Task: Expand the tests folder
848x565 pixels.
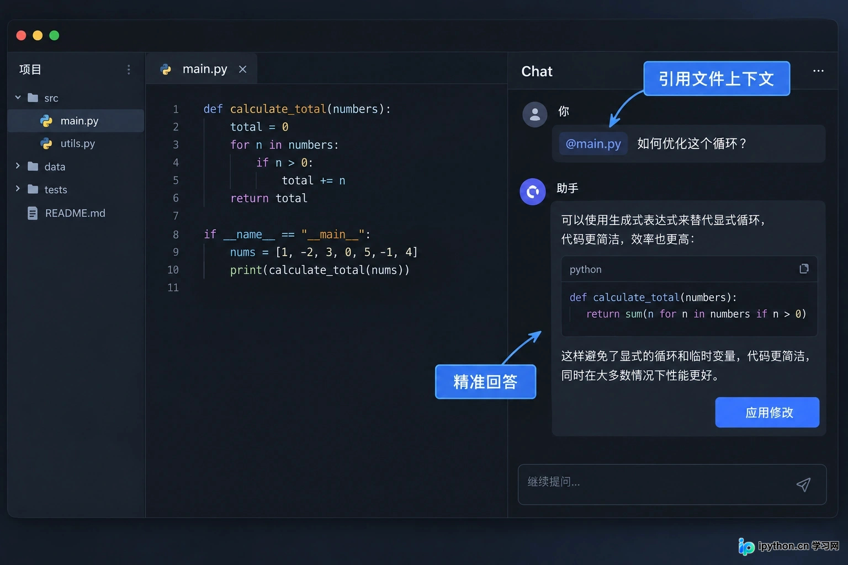Action: pos(18,189)
